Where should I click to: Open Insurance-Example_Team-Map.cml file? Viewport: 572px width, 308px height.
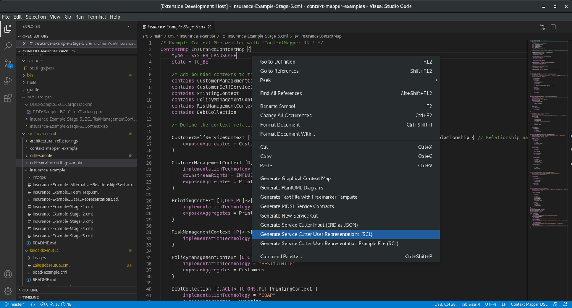(x=66, y=192)
